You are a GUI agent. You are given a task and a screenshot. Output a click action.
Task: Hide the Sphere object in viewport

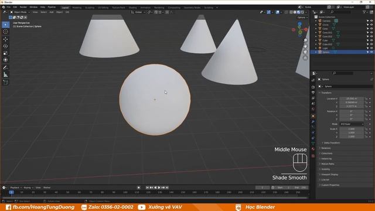pyautogui.click(x=371, y=52)
